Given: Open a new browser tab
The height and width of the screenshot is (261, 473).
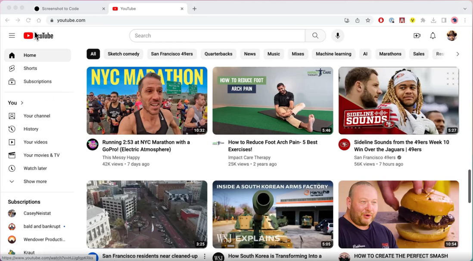Looking at the screenshot, I should [x=195, y=9].
